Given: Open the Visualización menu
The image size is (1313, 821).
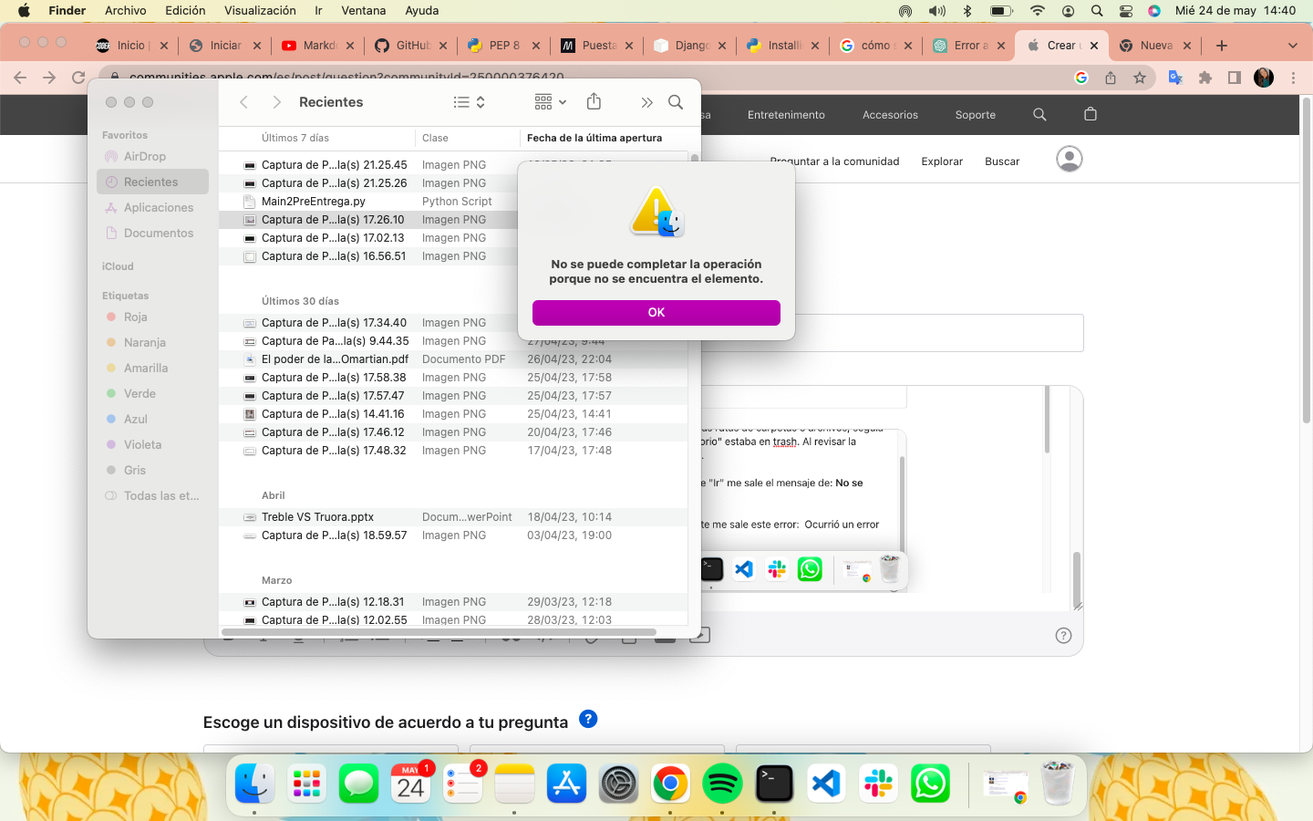Looking at the screenshot, I should pos(260,11).
